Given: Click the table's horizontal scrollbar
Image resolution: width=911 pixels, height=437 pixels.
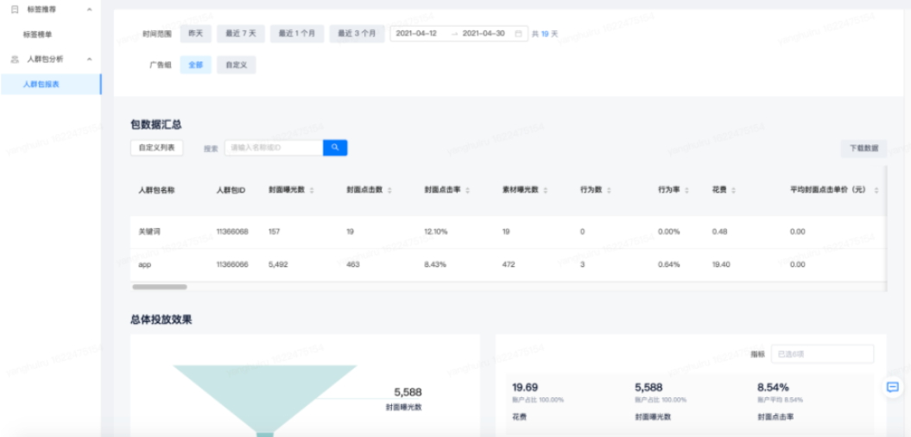Looking at the screenshot, I should click(160, 287).
